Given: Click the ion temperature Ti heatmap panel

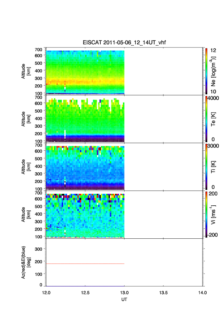Looking at the screenshot, I should click(x=85, y=168).
